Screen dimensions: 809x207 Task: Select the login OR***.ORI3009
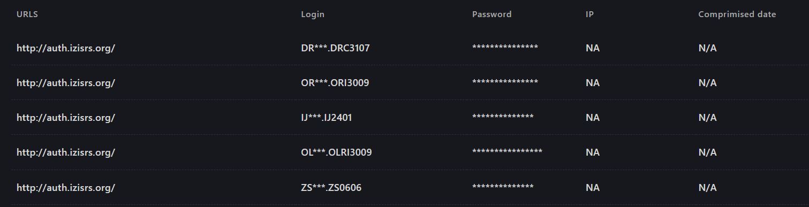(x=335, y=83)
